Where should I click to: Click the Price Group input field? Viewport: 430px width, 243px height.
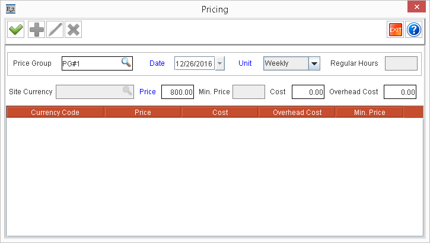[90, 63]
